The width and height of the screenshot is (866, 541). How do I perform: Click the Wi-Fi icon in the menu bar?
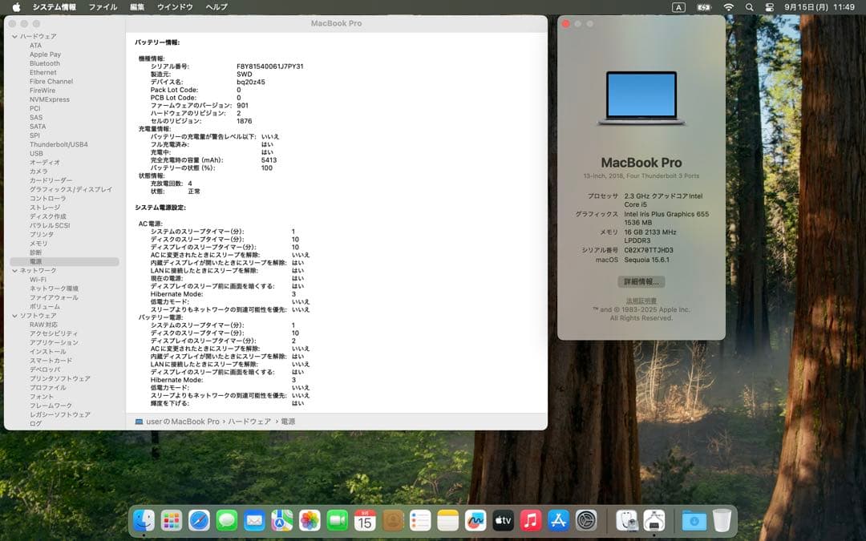coord(728,7)
